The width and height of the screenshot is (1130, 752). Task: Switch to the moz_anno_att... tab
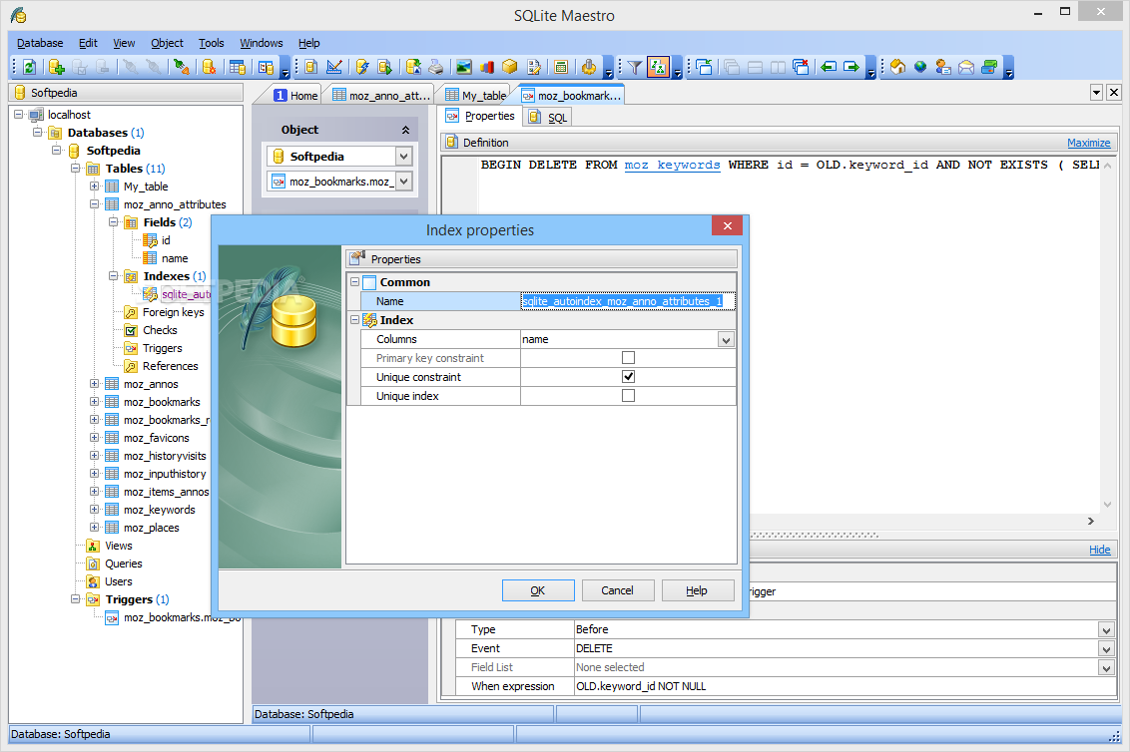[x=381, y=95]
